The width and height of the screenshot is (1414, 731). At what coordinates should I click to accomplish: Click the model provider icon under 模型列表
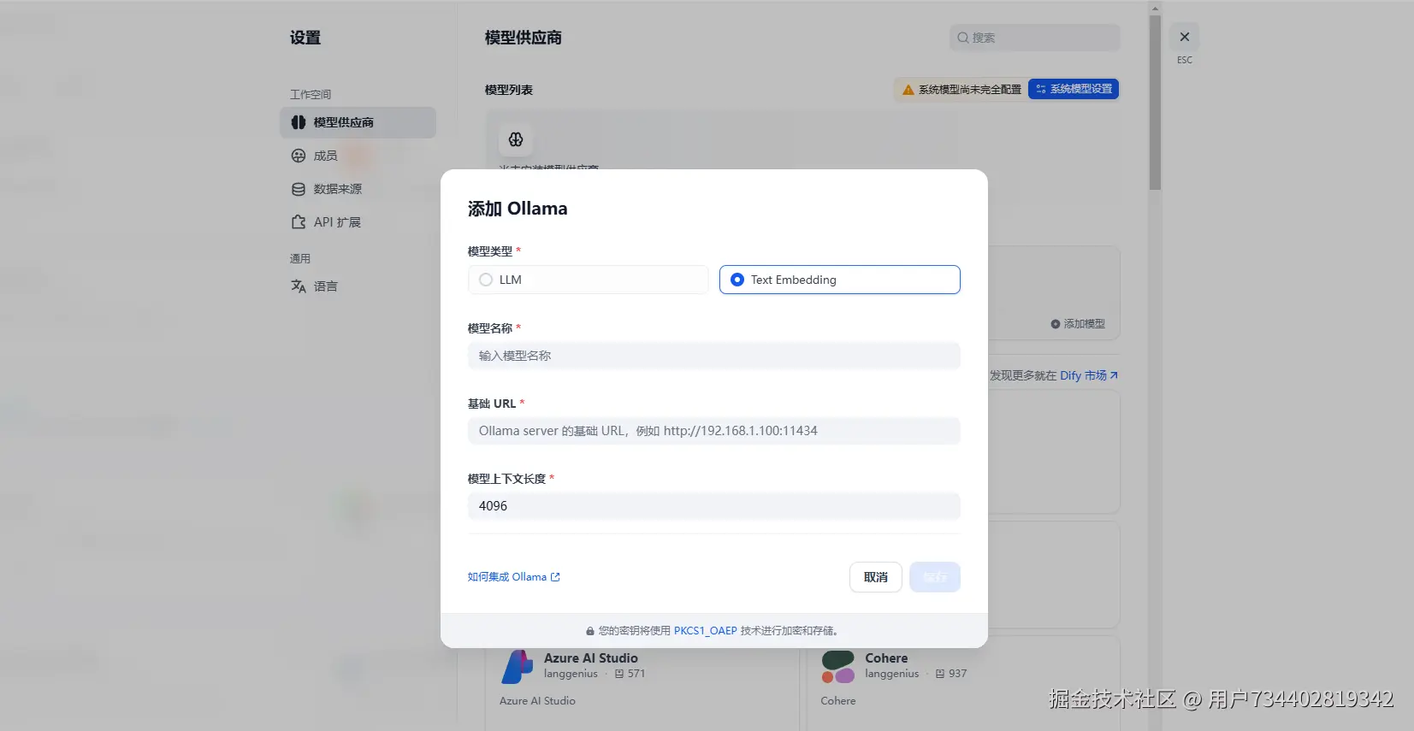[516, 139]
